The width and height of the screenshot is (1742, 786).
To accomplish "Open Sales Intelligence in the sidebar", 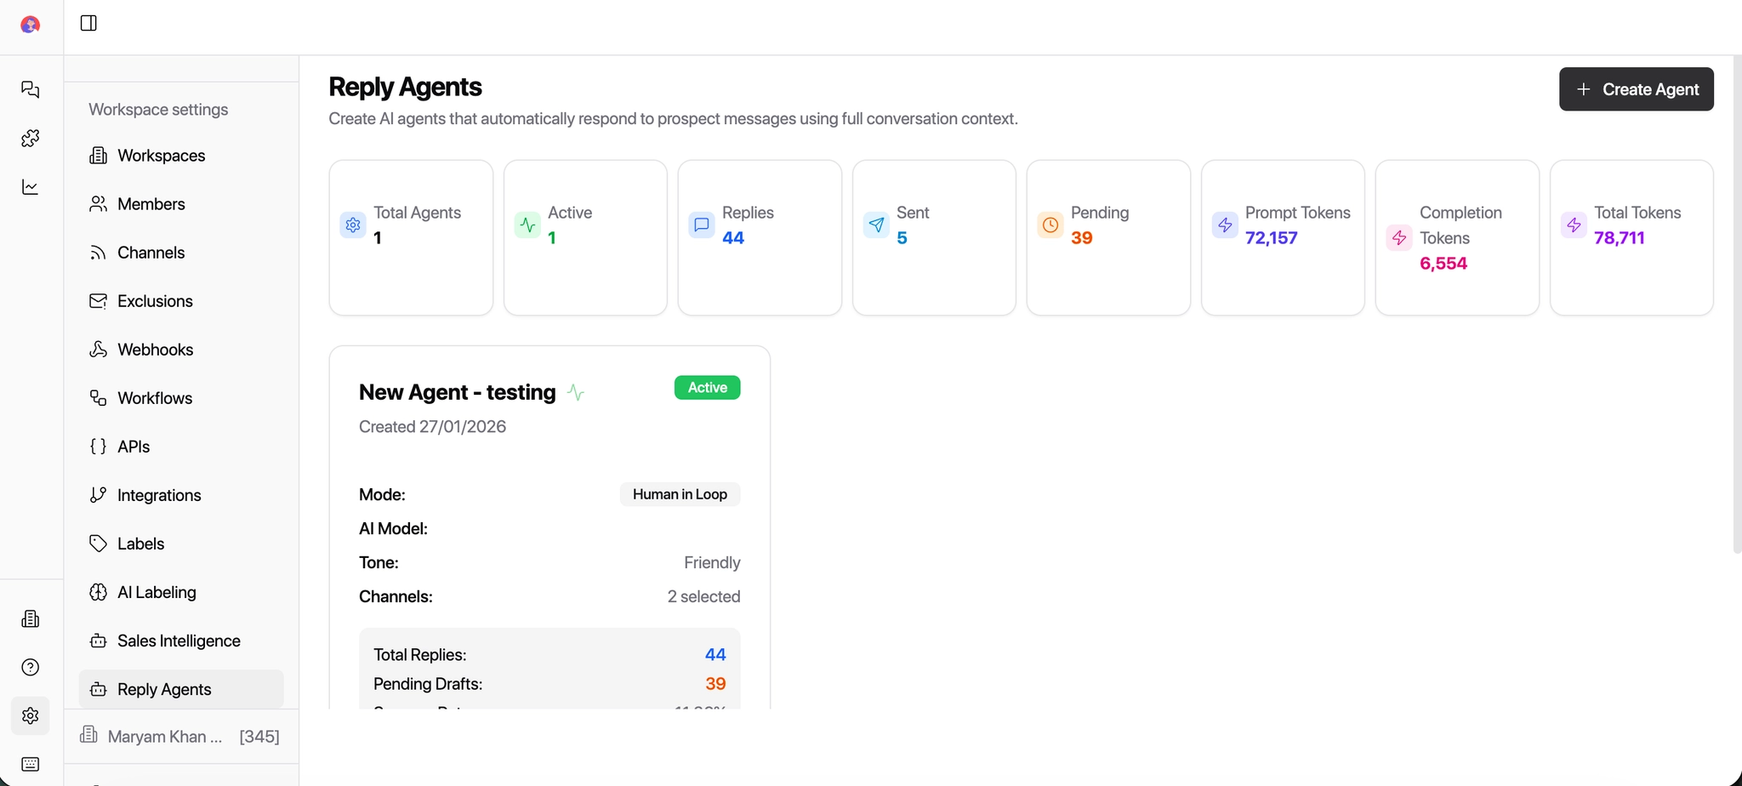I will point(179,641).
